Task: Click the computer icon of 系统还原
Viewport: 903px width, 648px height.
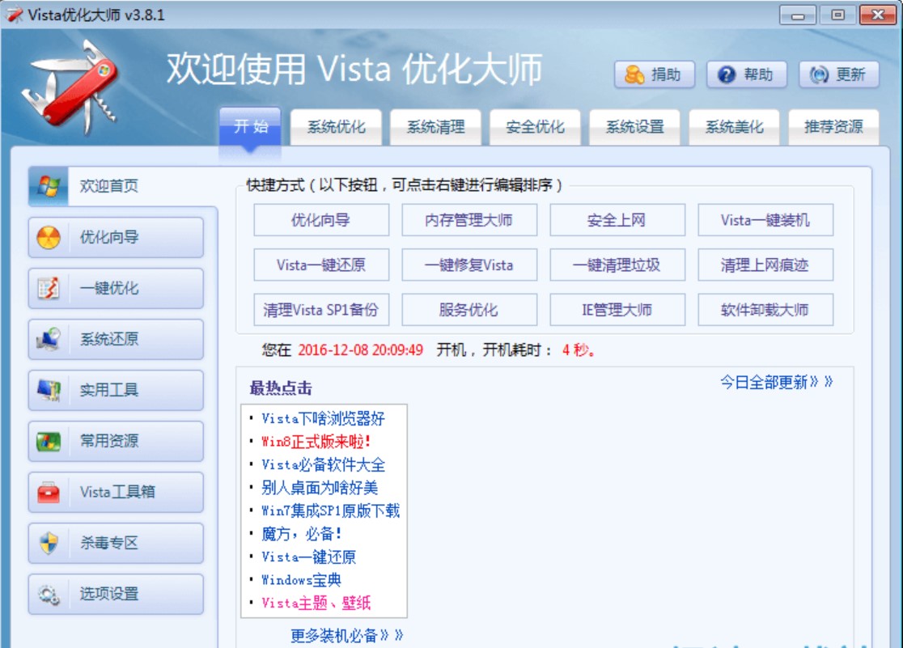Action: click(49, 339)
